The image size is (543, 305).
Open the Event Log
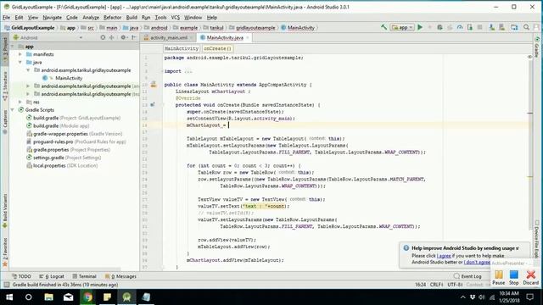coord(467,276)
